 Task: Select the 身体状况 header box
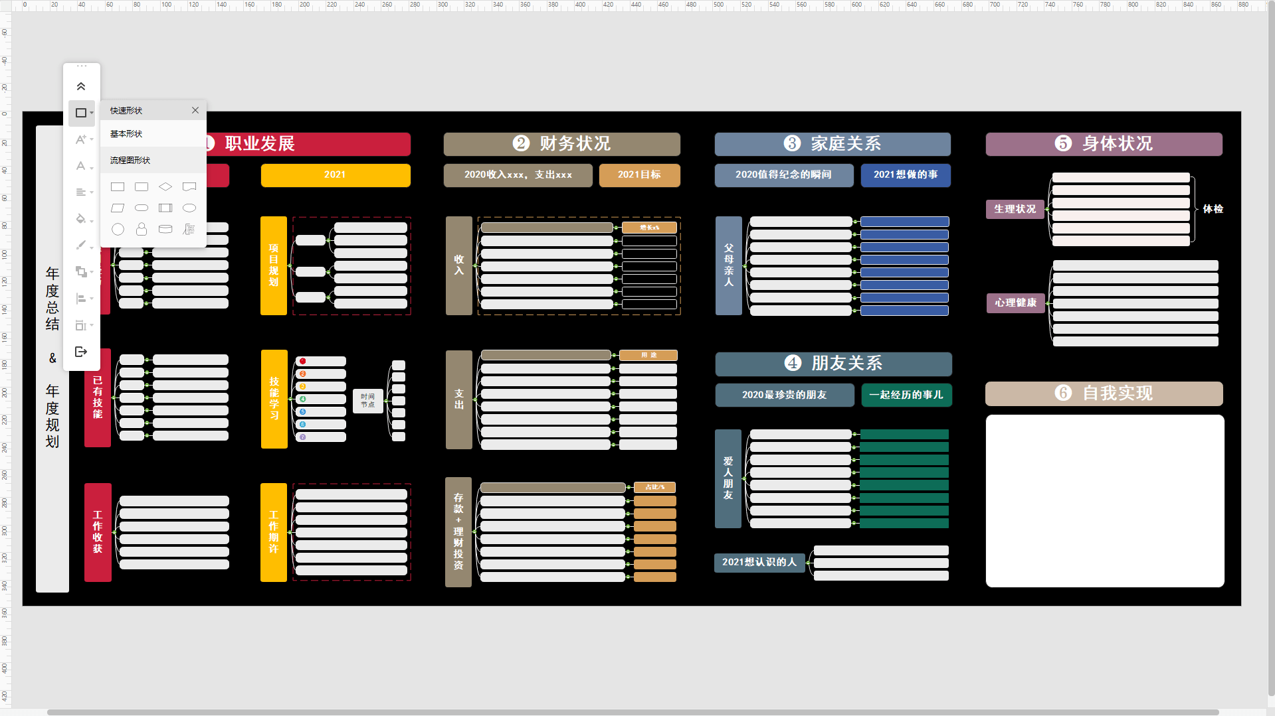[x=1104, y=144]
